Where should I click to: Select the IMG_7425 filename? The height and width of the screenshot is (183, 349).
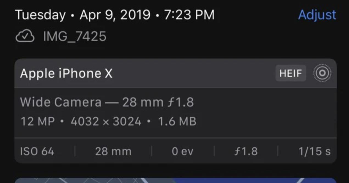pos(75,36)
